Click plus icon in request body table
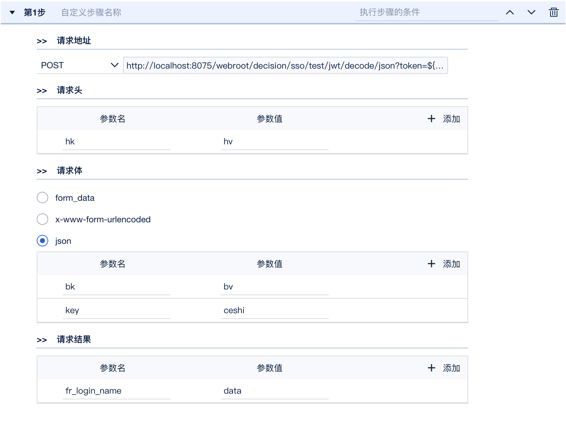Image resolution: width=566 pixels, height=431 pixels. [x=431, y=264]
